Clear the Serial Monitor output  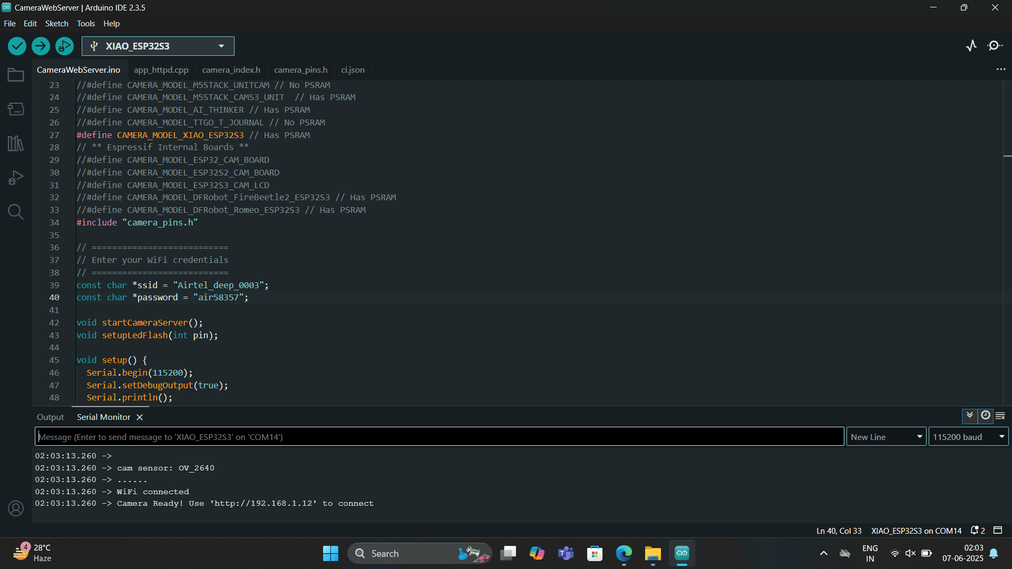click(1000, 416)
